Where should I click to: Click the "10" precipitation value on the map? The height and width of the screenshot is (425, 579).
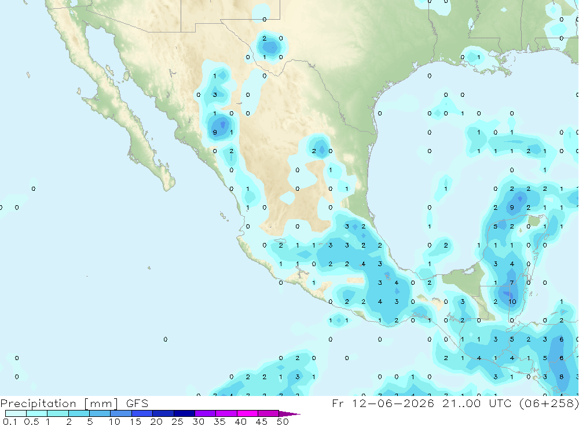(512, 302)
